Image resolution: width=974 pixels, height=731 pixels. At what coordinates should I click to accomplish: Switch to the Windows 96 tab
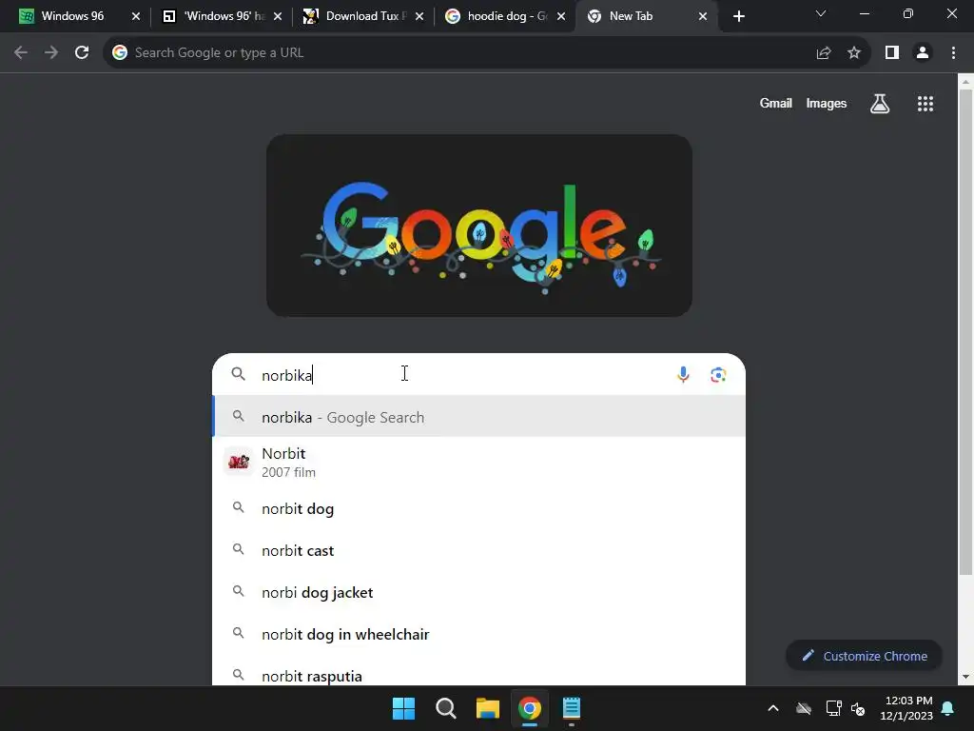(72, 16)
